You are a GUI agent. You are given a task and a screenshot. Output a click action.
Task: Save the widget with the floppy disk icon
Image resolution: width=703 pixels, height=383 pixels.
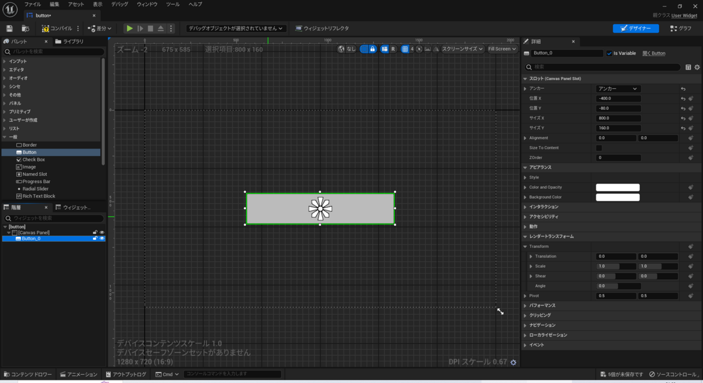point(9,28)
